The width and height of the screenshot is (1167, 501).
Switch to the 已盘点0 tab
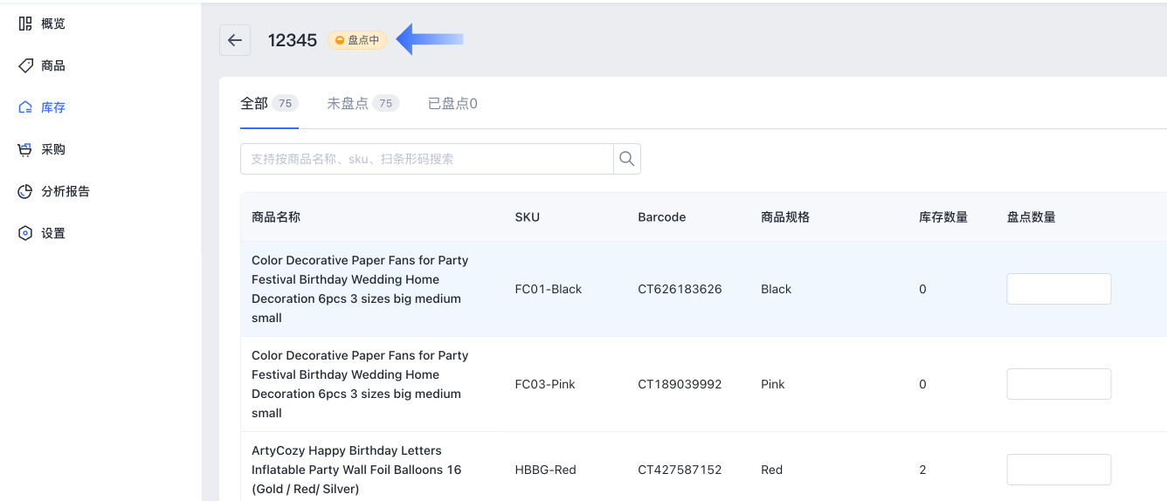click(x=452, y=103)
